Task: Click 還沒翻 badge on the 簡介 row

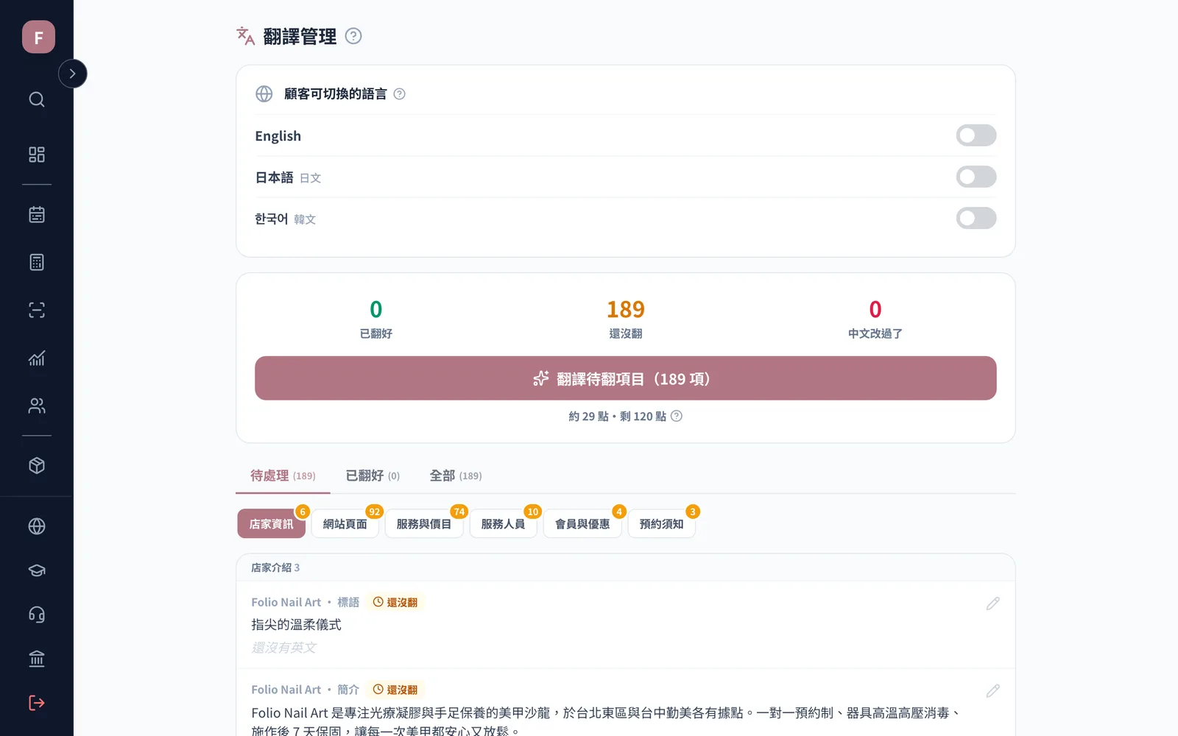Action: (x=395, y=690)
